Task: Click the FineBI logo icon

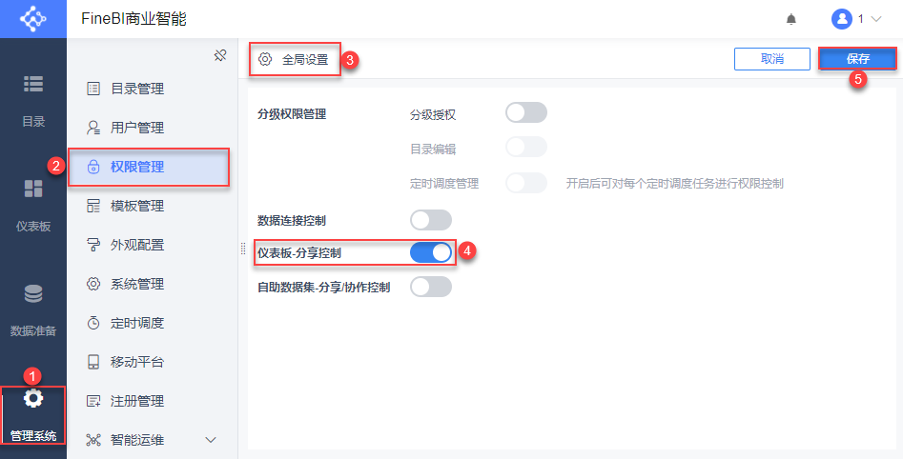Action: 33,18
